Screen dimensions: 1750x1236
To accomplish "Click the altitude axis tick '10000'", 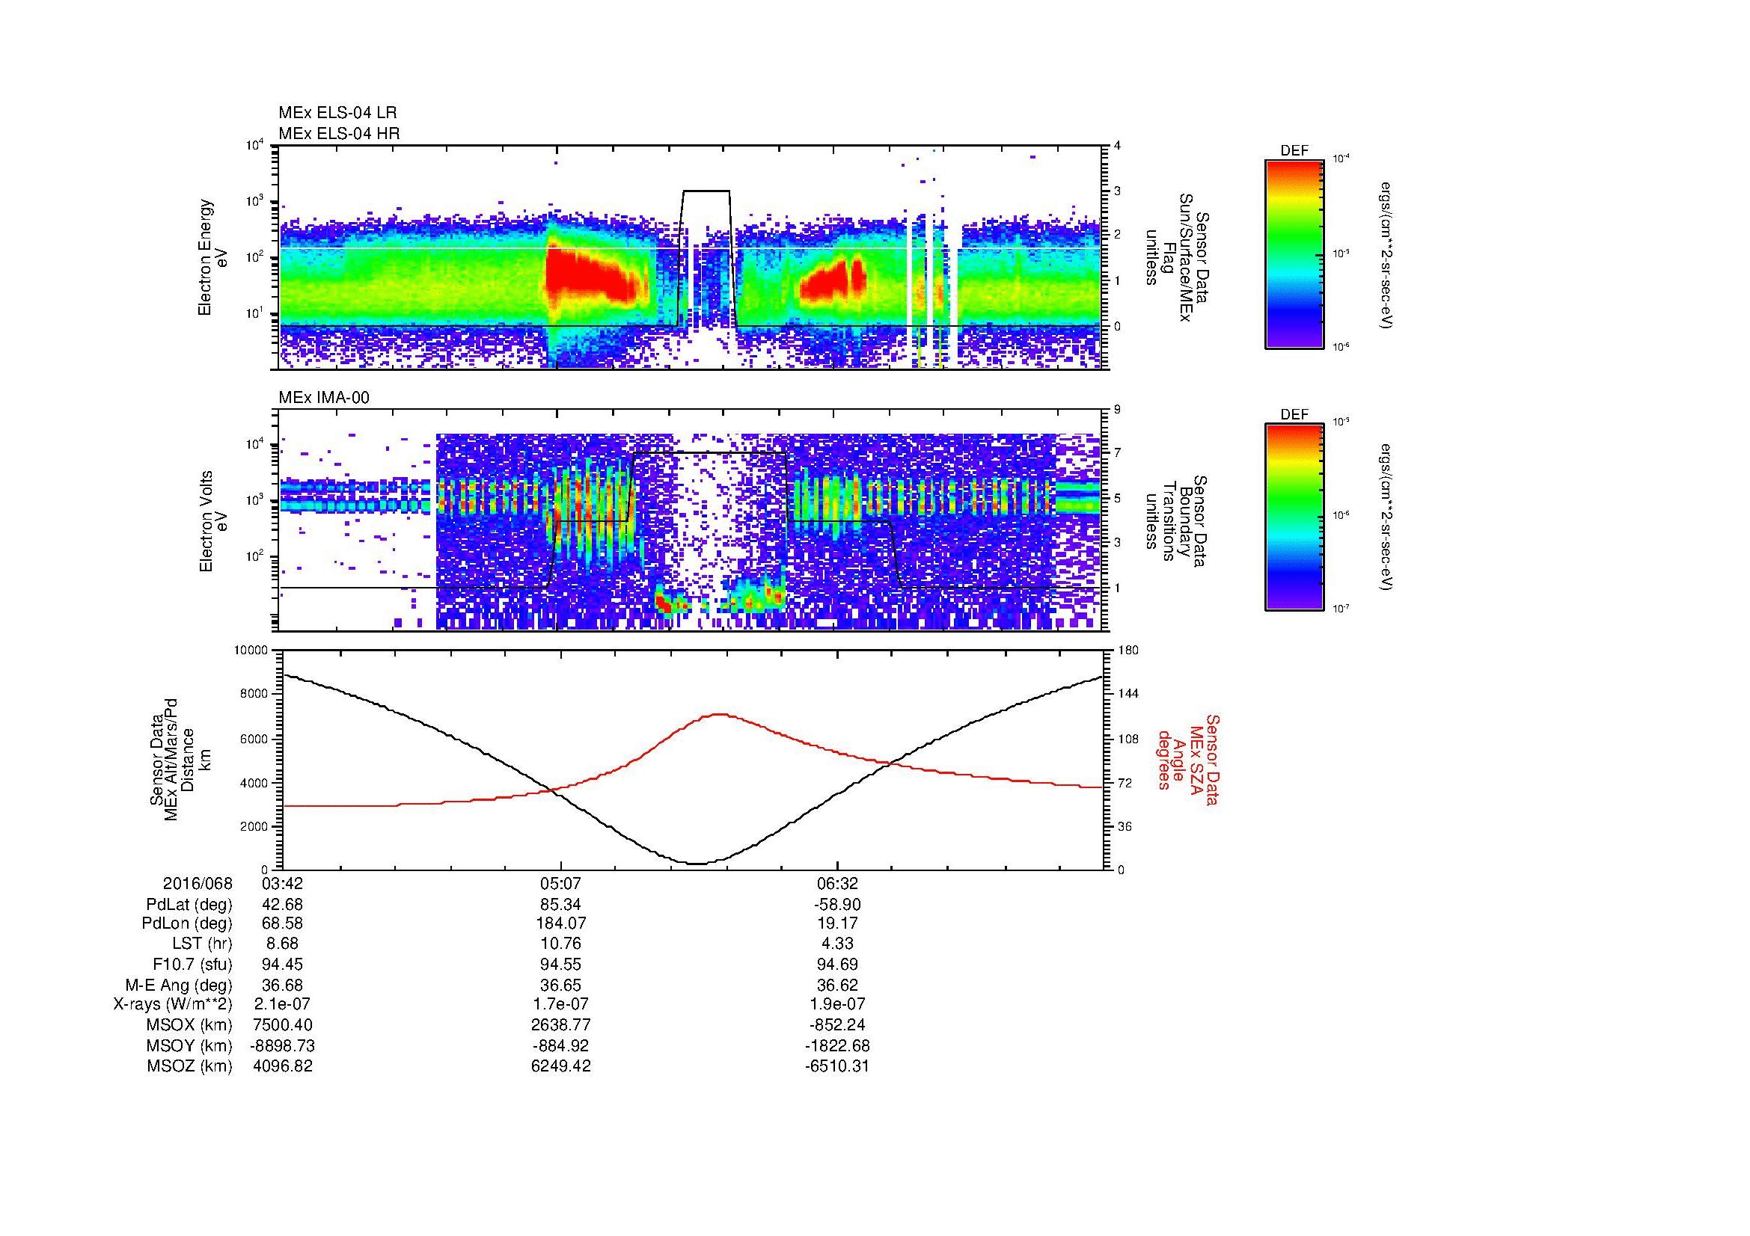I will tap(251, 651).
